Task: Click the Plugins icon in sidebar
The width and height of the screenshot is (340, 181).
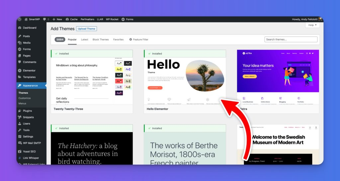Action: [x=20, y=111]
